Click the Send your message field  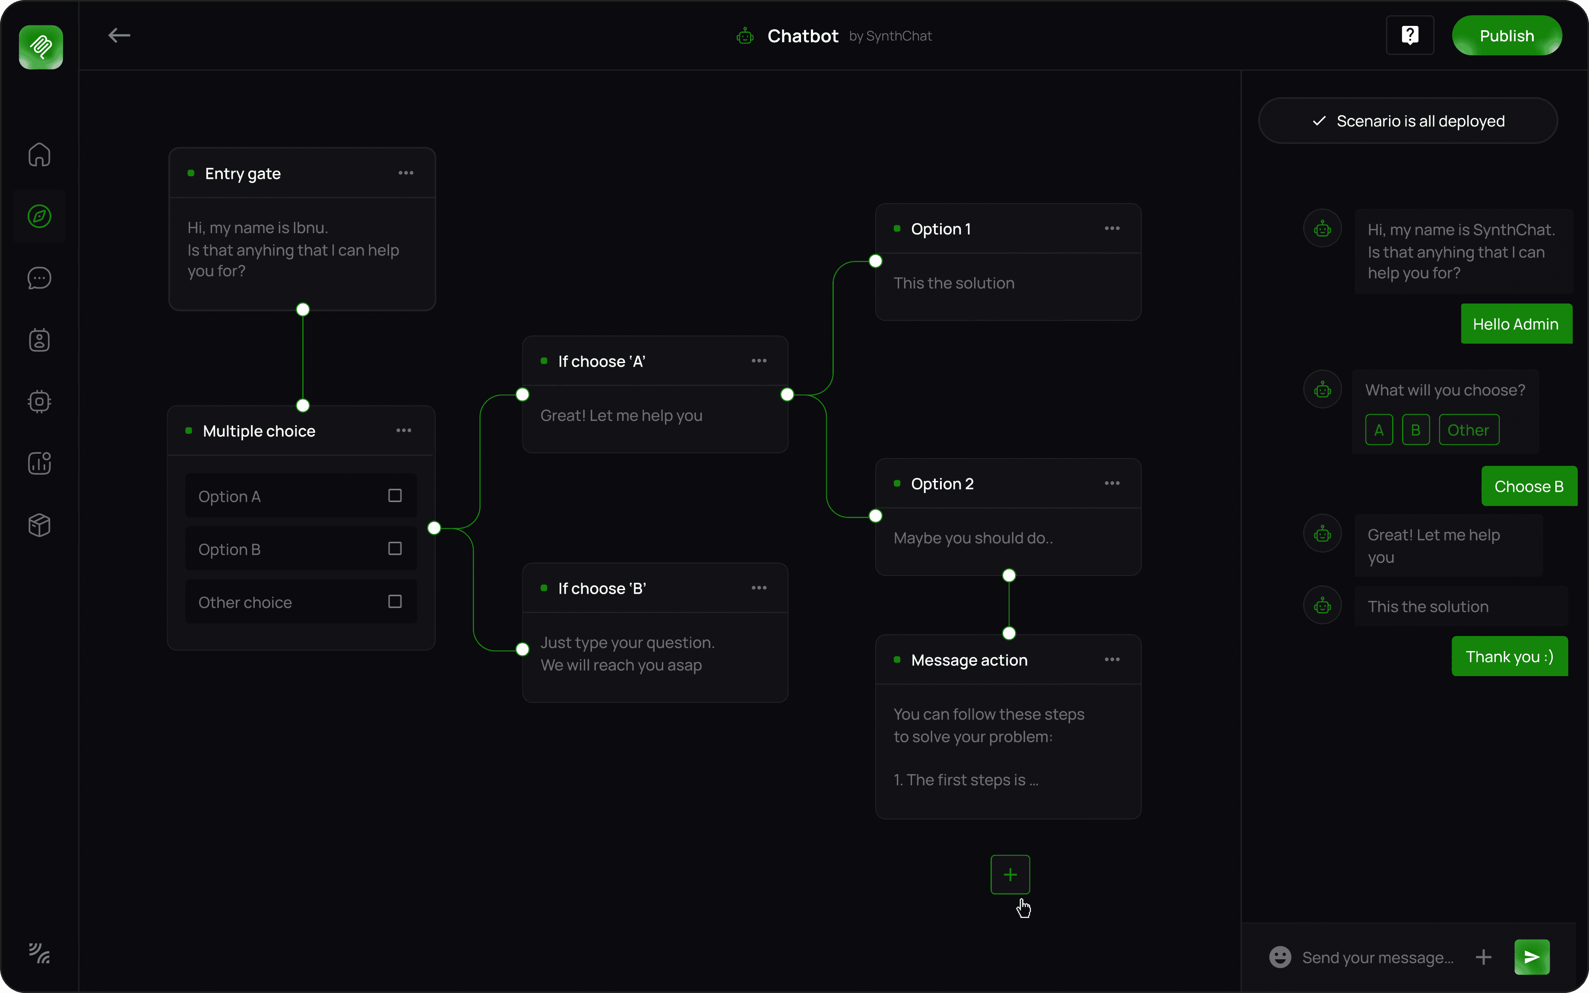pyautogui.click(x=1377, y=958)
